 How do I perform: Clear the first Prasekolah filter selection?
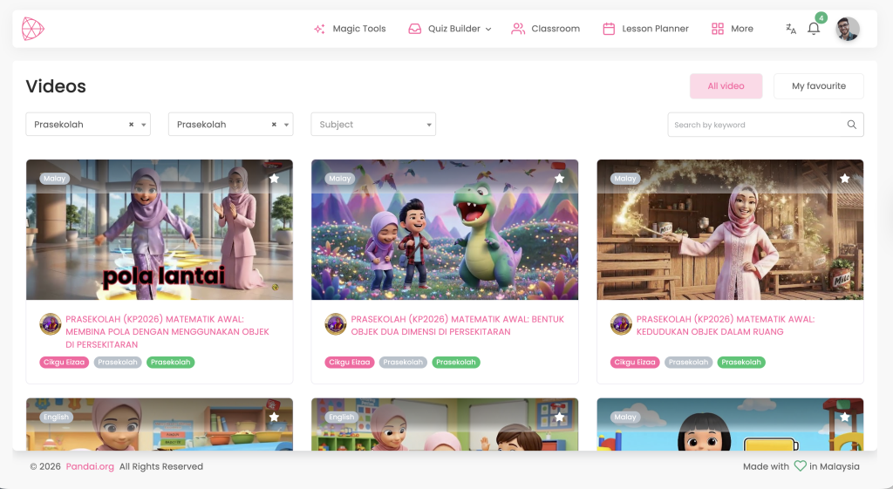[x=132, y=125]
